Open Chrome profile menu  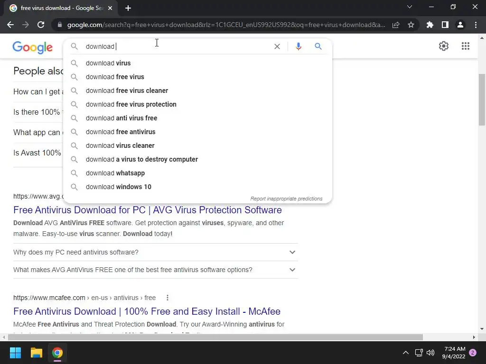pyautogui.click(x=460, y=25)
